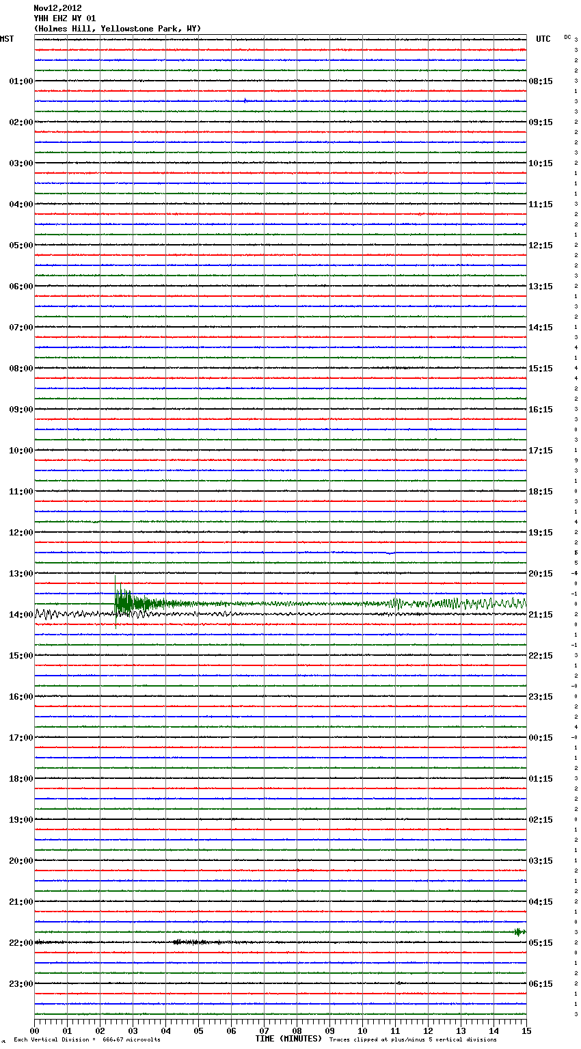Viewport: 581px width, 1049px height.
Task: Click the 02:00 MST time label
Action: (x=21, y=122)
